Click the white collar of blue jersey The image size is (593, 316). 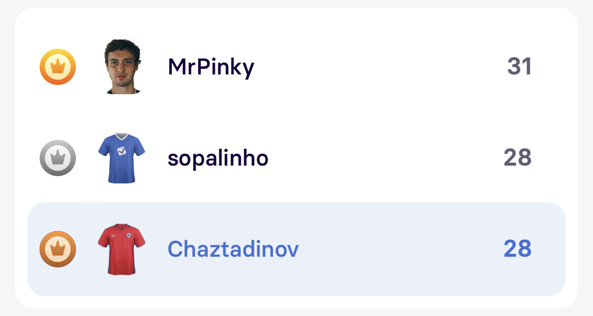[122, 136]
